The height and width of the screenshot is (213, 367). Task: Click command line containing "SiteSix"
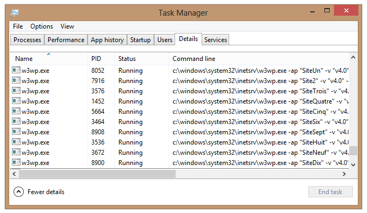click(261, 122)
